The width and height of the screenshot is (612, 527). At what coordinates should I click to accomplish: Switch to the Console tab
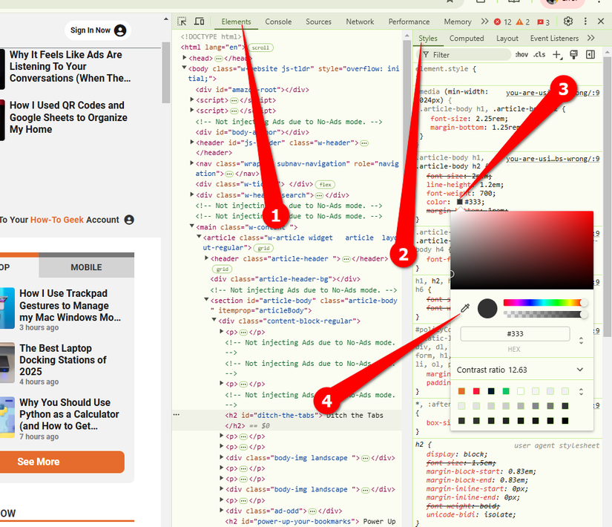[278, 22]
